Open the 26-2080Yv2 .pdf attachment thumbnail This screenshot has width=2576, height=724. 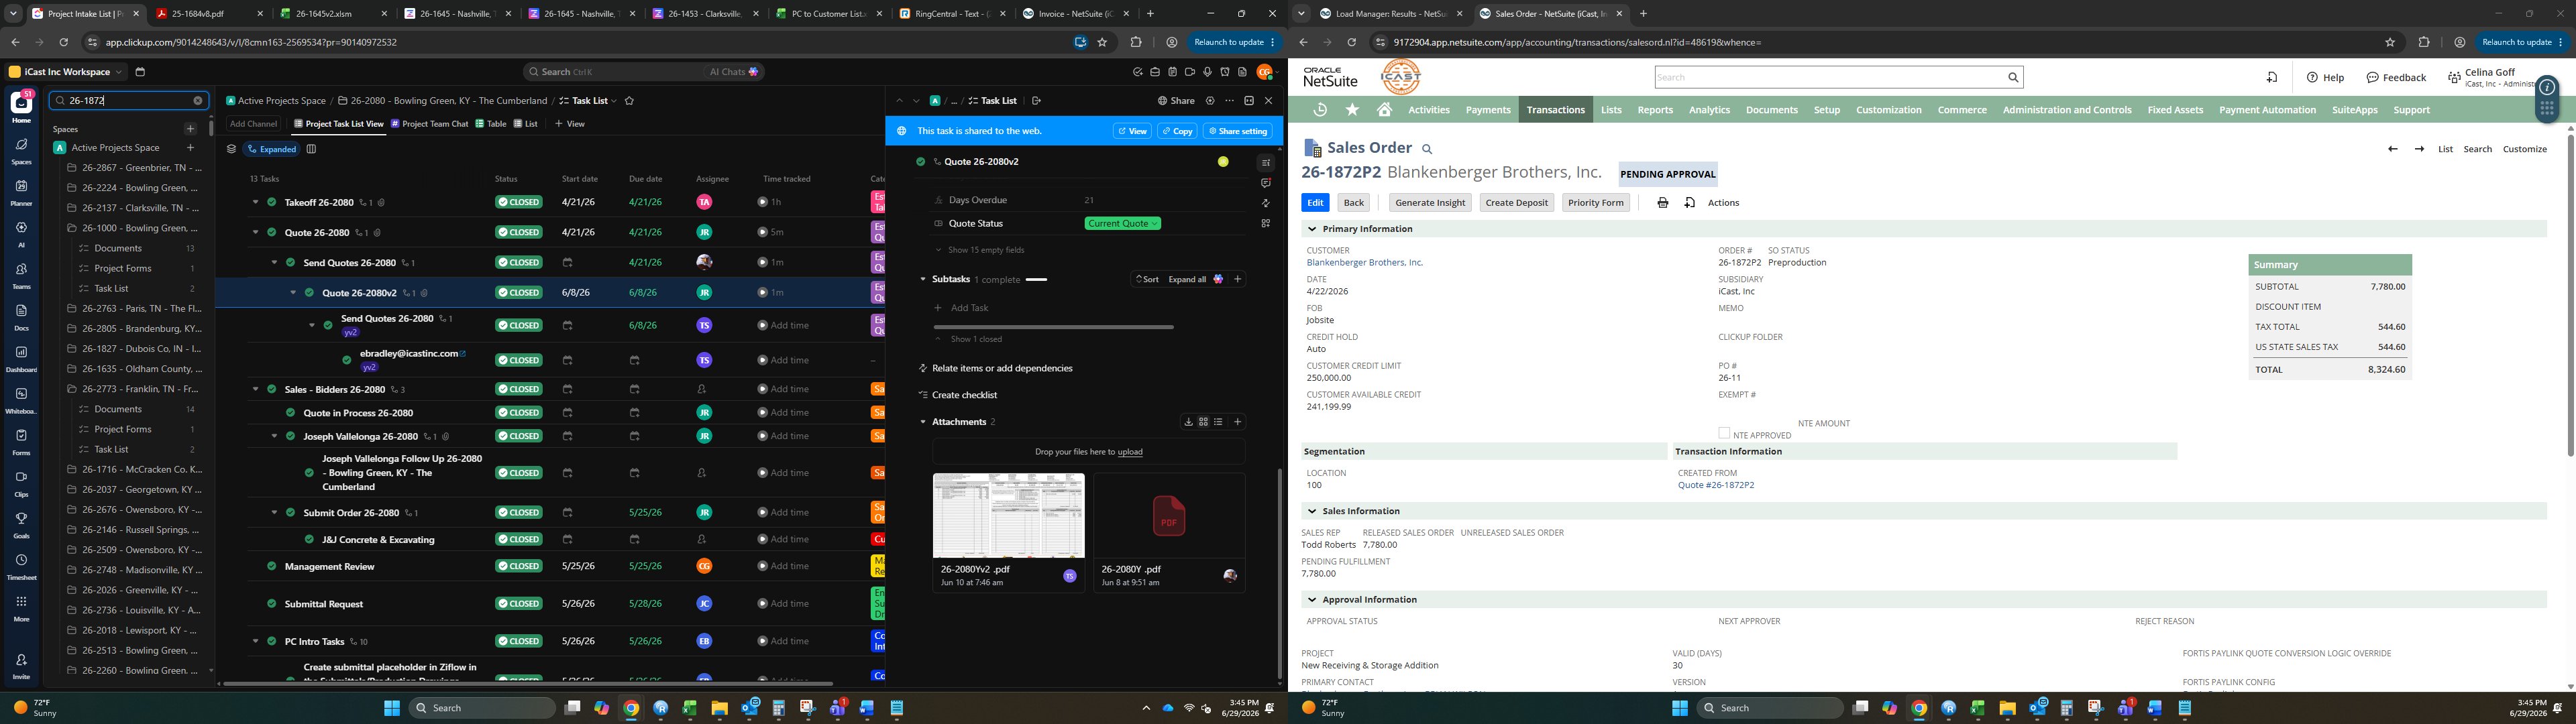click(x=1008, y=516)
